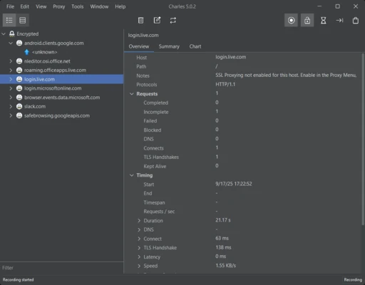Select safebrowsing.googleapis.com host text
The image size is (365, 285).
57,115
